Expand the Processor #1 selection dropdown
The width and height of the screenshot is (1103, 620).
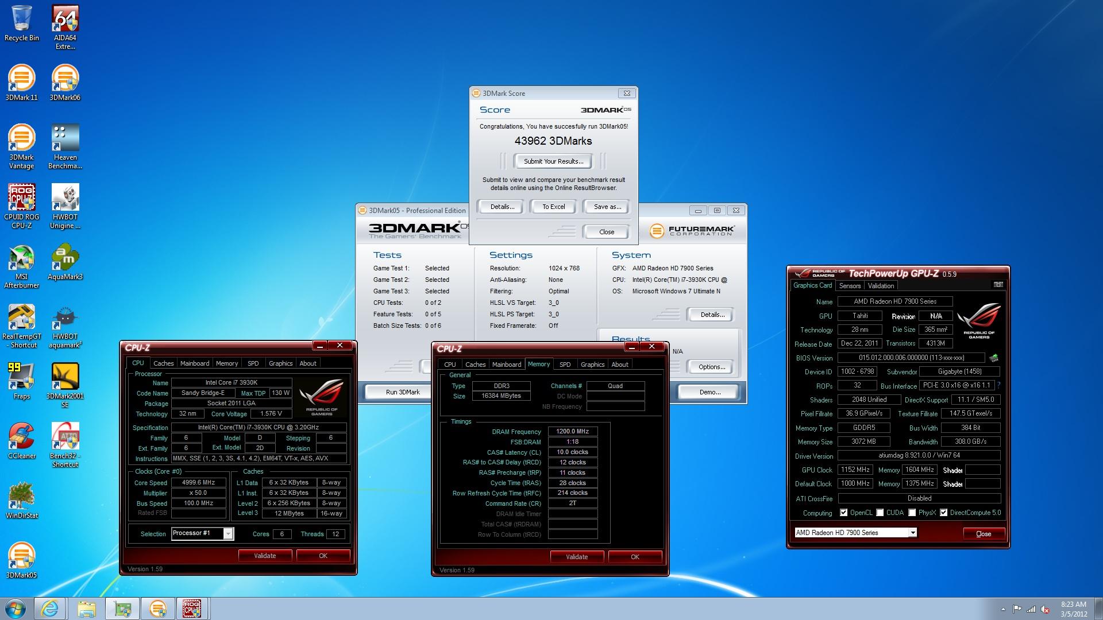pos(228,534)
